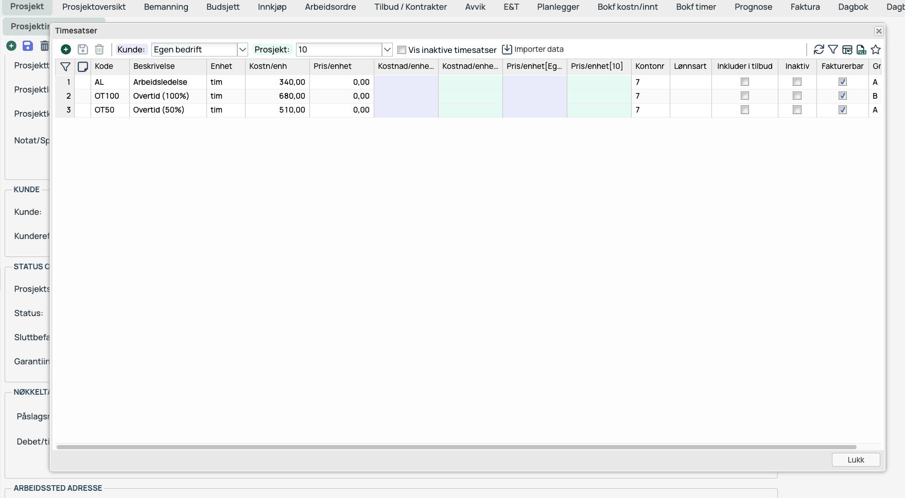Click the Prosjekt field showing 10
The height and width of the screenshot is (498, 905).
click(x=339, y=49)
